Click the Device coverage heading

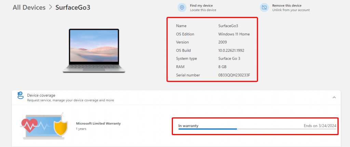[41, 95]
